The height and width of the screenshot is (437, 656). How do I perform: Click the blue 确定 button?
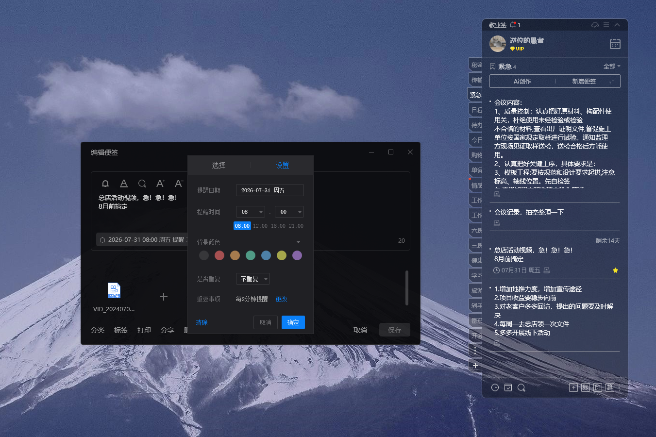click(x=293, y=322)
